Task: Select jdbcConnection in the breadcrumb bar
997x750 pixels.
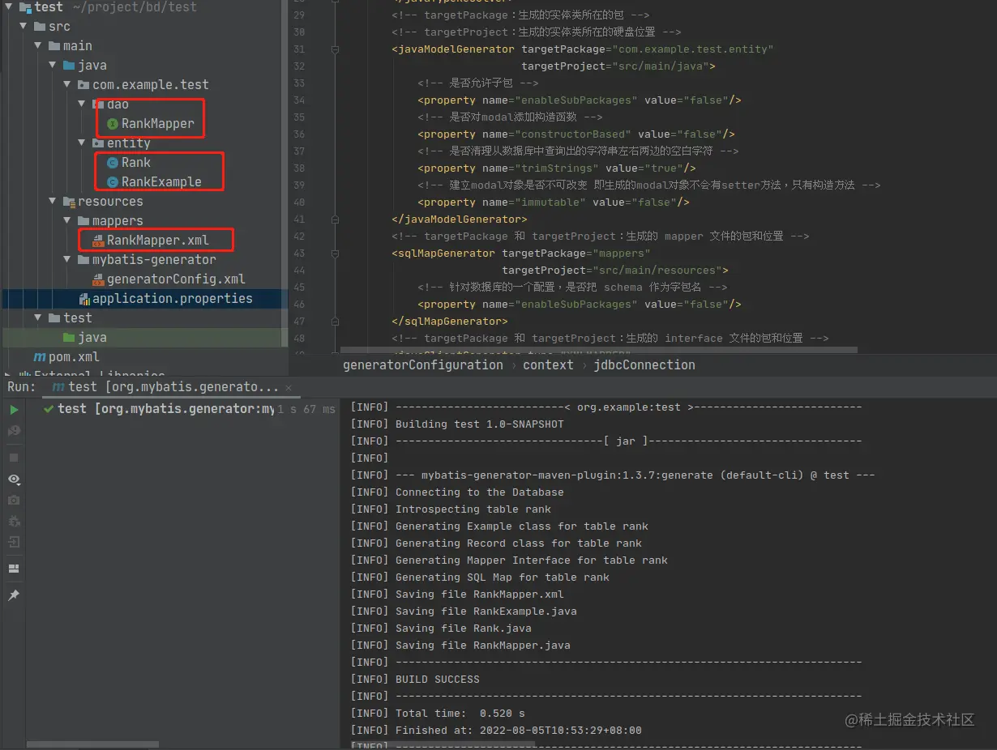Action: [x=644, y=364]
